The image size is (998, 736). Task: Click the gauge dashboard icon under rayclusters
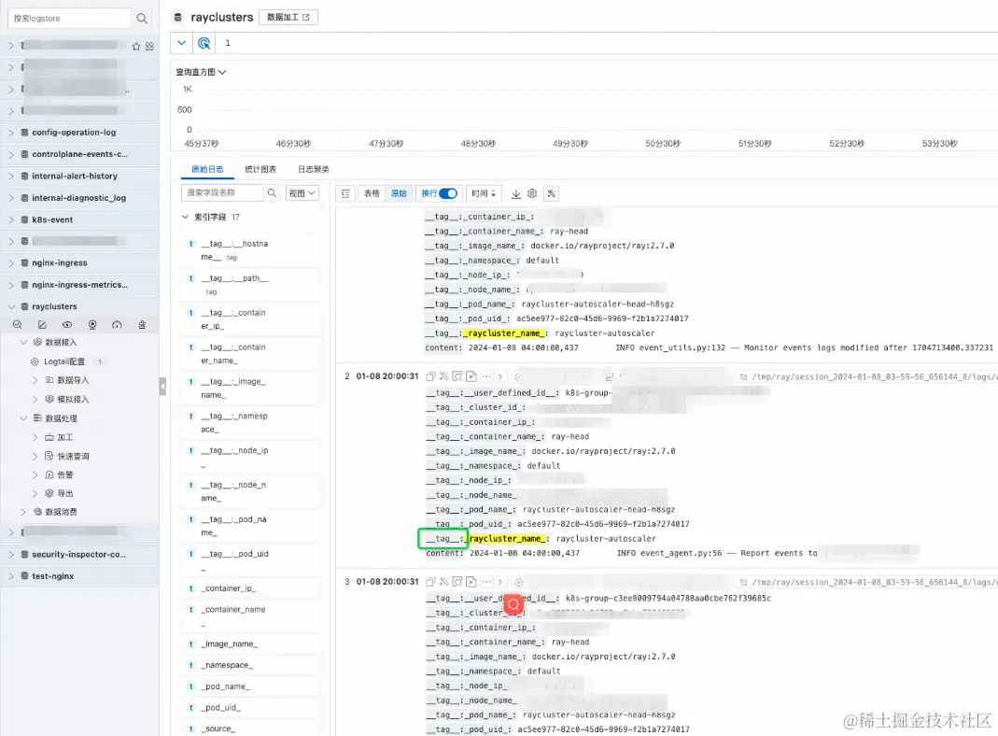coord(117,325)
